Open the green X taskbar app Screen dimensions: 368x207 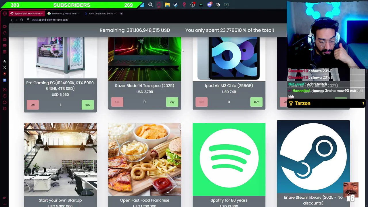click(x=226, y=5)
